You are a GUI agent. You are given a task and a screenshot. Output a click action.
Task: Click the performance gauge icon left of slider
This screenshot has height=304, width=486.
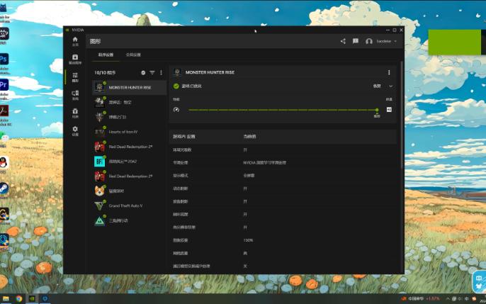point(176,110)
